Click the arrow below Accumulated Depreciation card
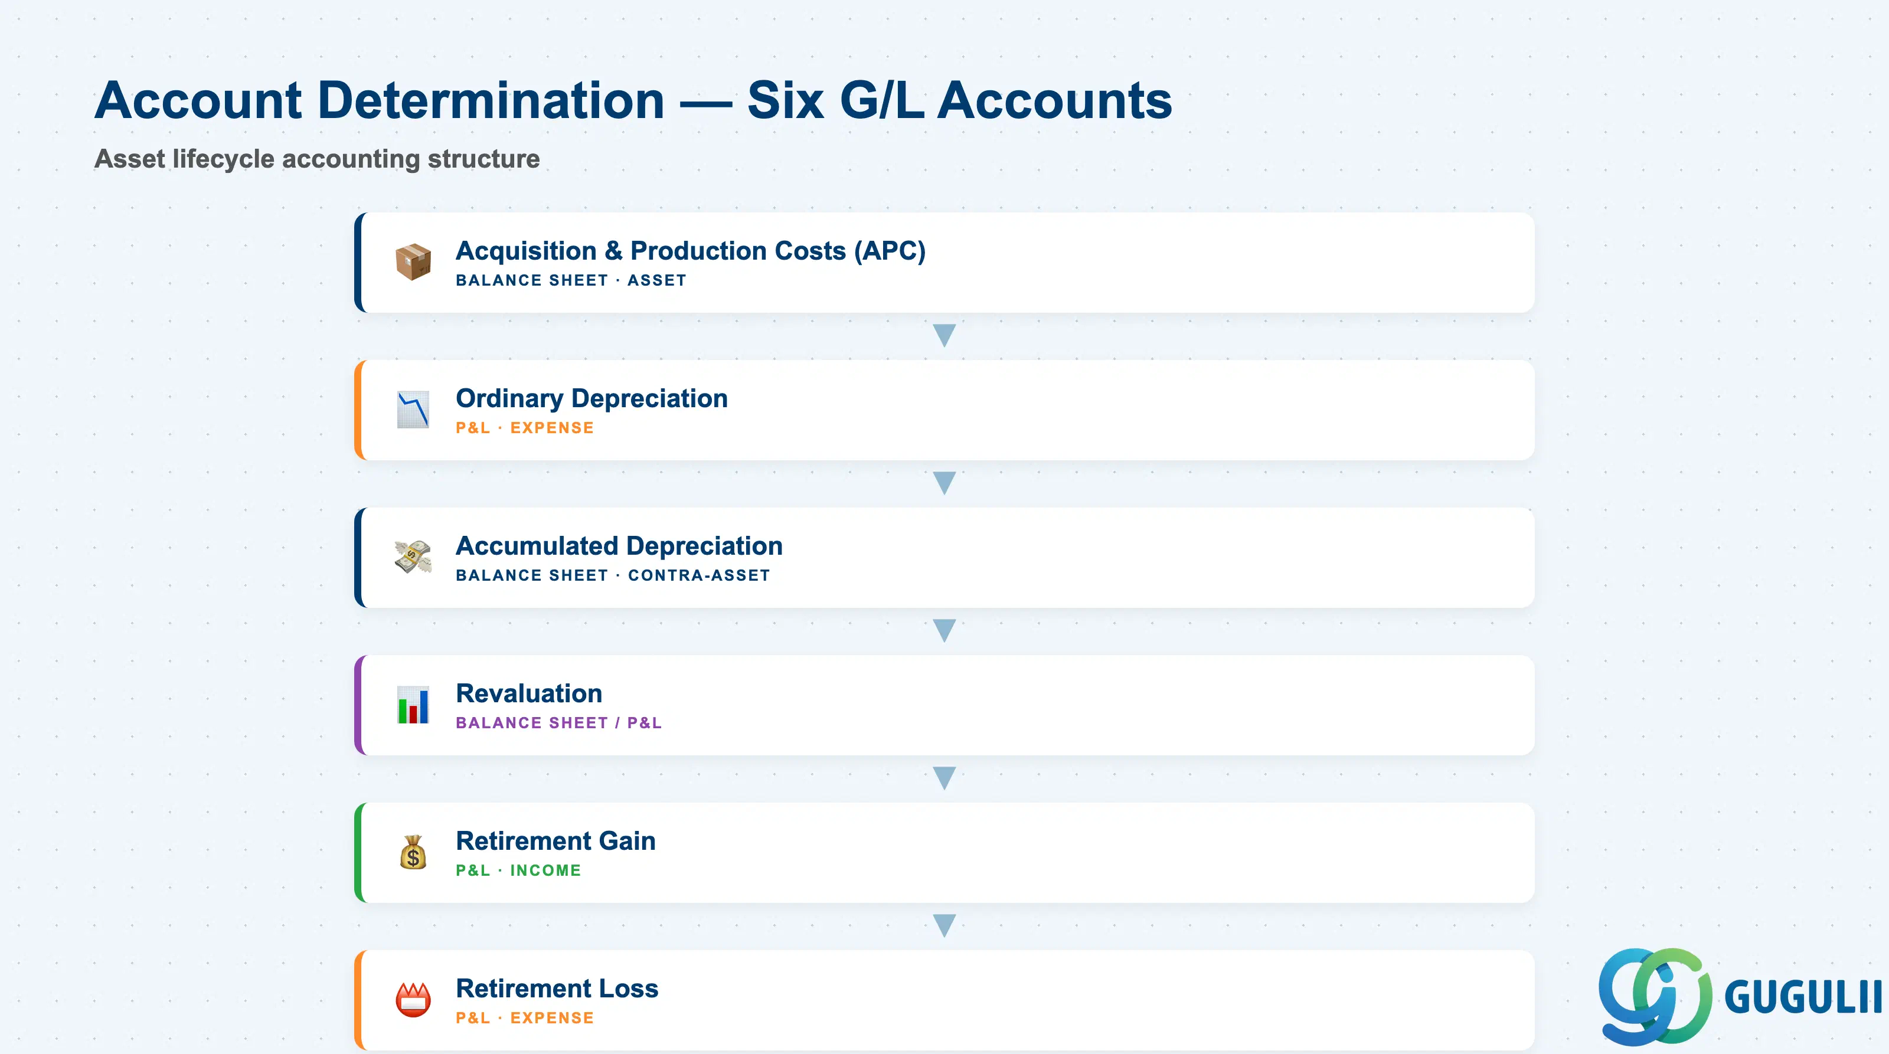The image size is (1889, 1054). (x=944, y=630)
